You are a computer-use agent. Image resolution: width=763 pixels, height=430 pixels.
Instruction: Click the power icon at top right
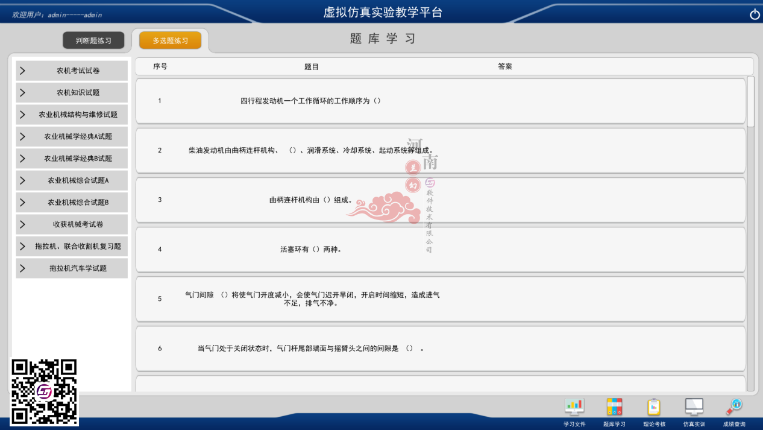755,13
